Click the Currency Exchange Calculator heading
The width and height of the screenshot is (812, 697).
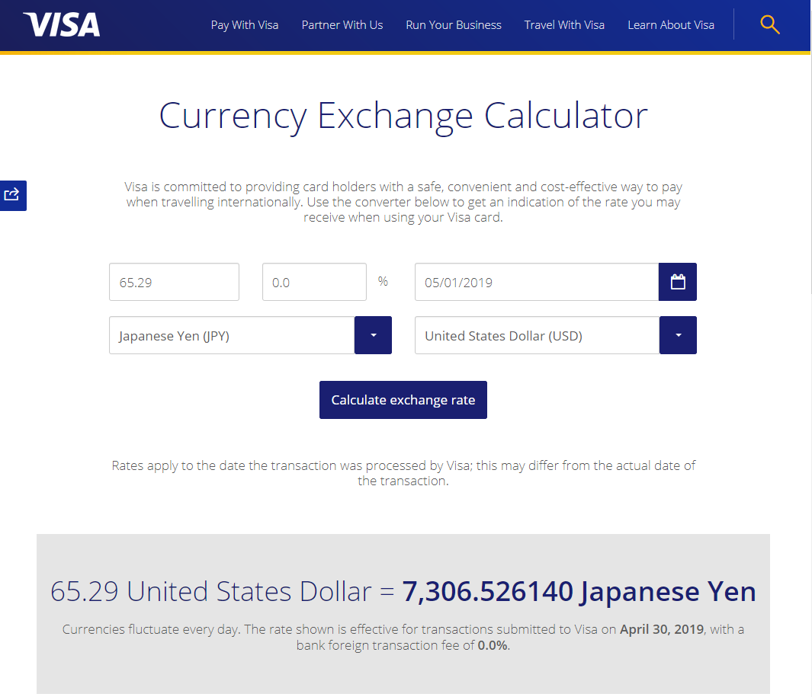tap(403, 116)
